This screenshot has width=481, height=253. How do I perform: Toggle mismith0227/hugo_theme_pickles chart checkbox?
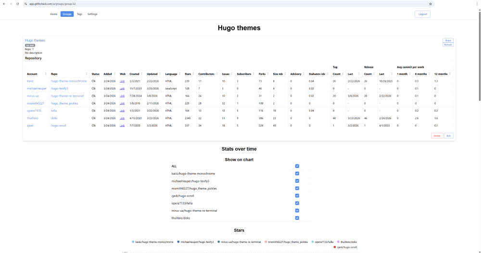click(297, 188)
